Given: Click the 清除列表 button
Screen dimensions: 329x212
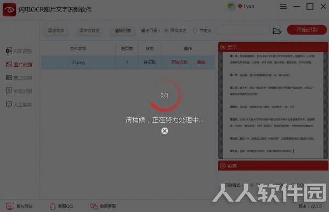Looking at the screenshot, I should point(123,31).
